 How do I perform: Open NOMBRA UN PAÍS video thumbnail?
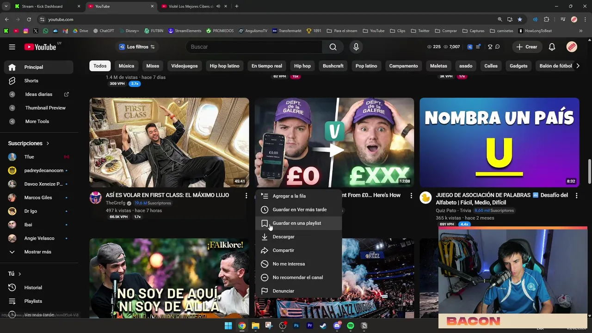(499, 142)
